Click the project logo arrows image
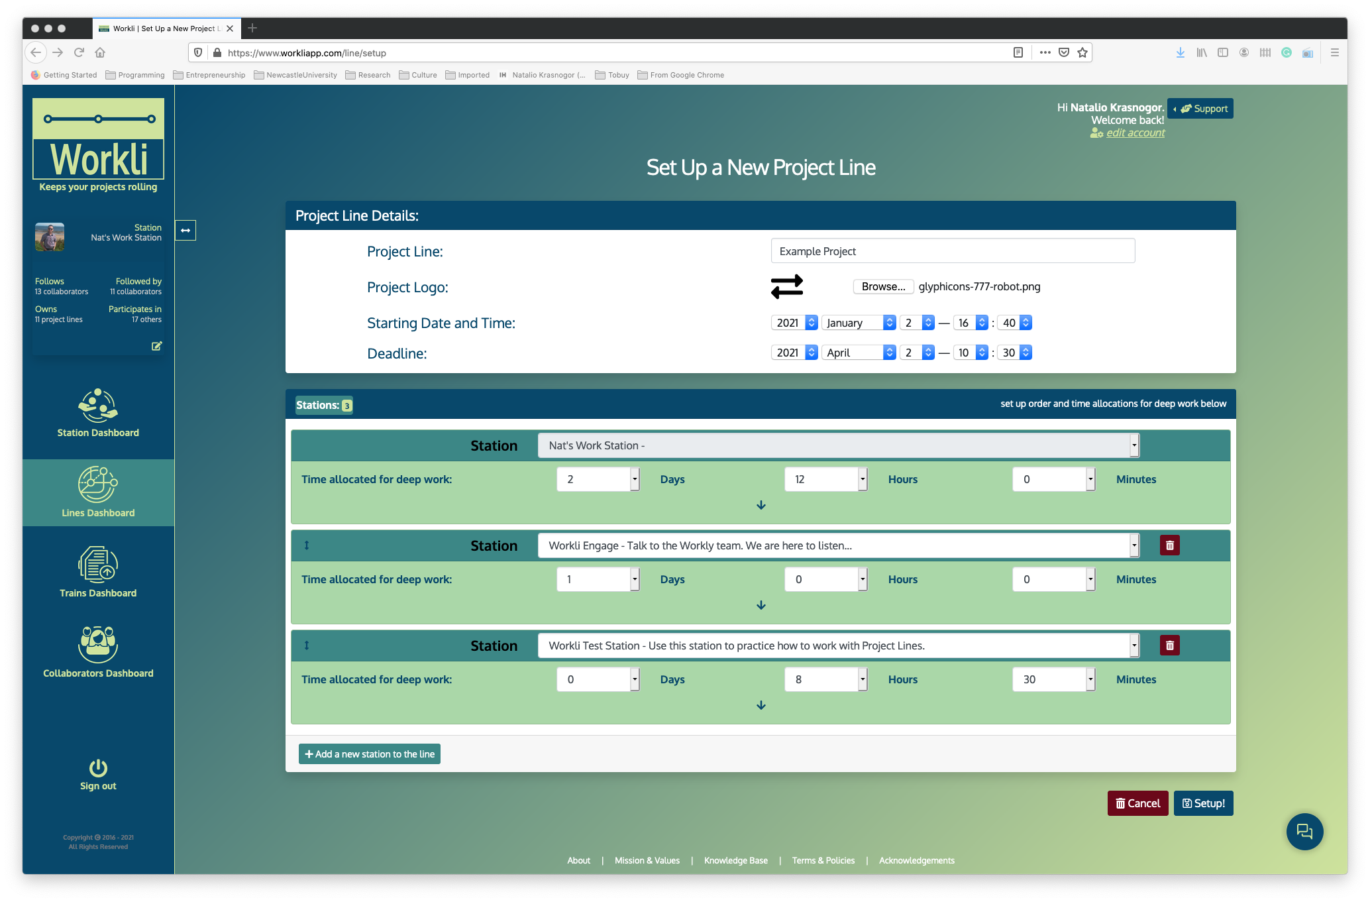 click(787, 287)
